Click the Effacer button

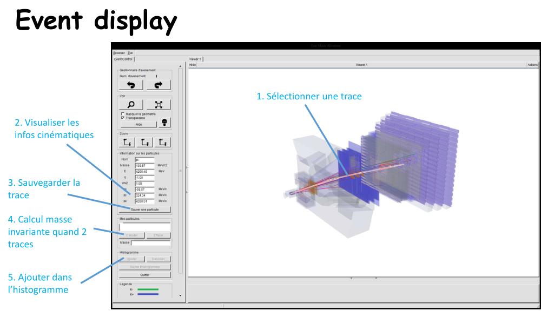159,235
